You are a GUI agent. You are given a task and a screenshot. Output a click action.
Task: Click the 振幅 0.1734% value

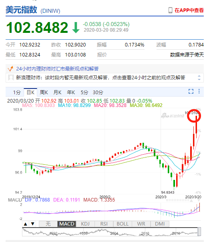135,45
